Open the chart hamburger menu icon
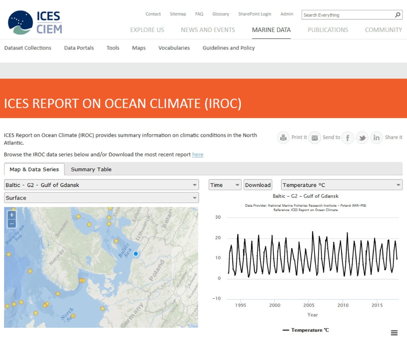The width and height of the screenshot is (407, 340). click(x=394, y=333)
